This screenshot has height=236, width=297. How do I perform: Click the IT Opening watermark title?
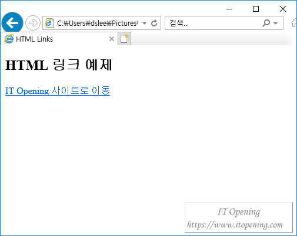tap(239, 212)
